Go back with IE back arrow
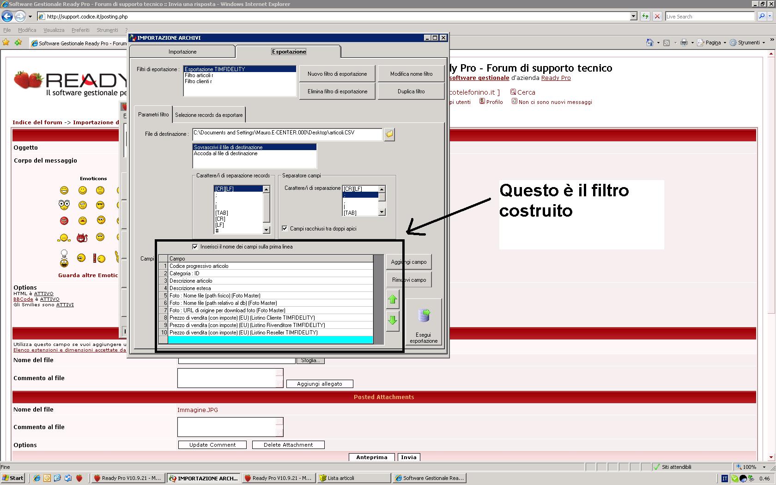 point(7,17)
